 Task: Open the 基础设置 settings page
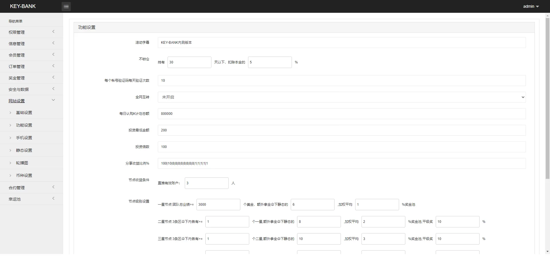(24, 112)
